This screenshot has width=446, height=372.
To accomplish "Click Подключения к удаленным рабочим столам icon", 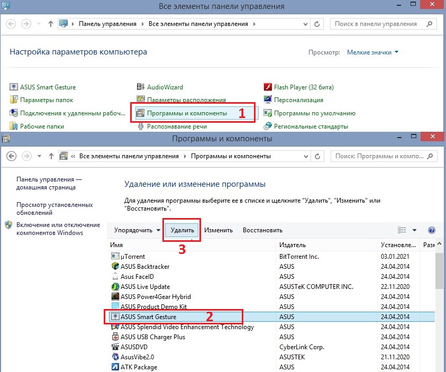I will [13, 113].
